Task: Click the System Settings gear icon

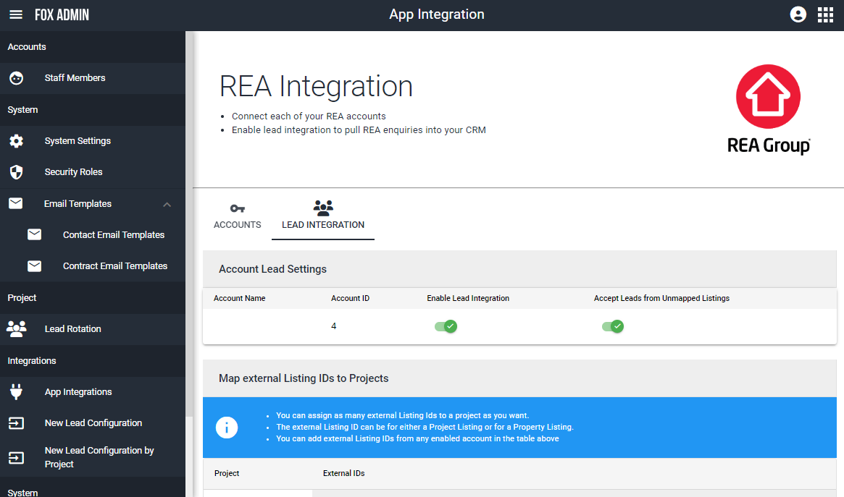Action: tap(16, 141)
